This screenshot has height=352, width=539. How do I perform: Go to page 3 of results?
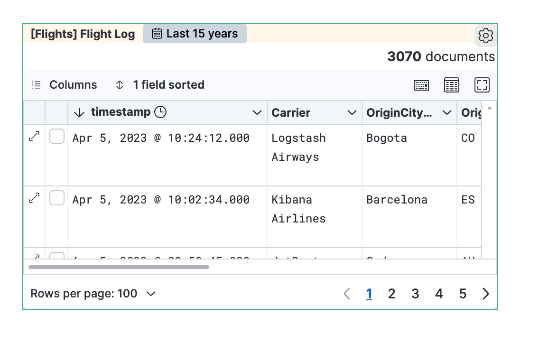415,294
